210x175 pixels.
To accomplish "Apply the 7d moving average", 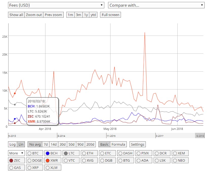I will (45, 144).
